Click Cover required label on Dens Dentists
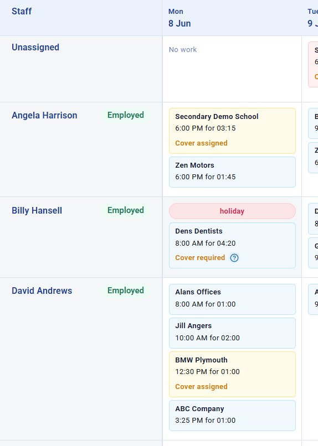The image size is (318, 446). [200, 258]
